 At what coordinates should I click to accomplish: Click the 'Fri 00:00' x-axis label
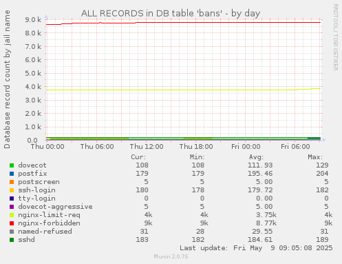246,147
